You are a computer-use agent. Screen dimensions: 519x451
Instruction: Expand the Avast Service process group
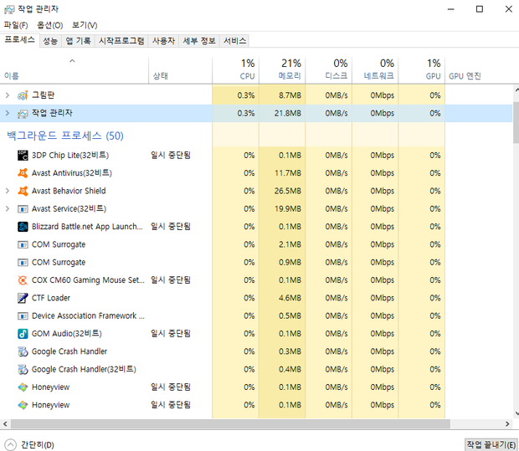(8, 209)
